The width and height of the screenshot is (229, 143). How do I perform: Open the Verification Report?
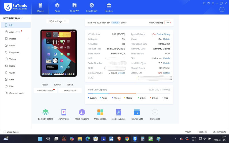point(45,90)
